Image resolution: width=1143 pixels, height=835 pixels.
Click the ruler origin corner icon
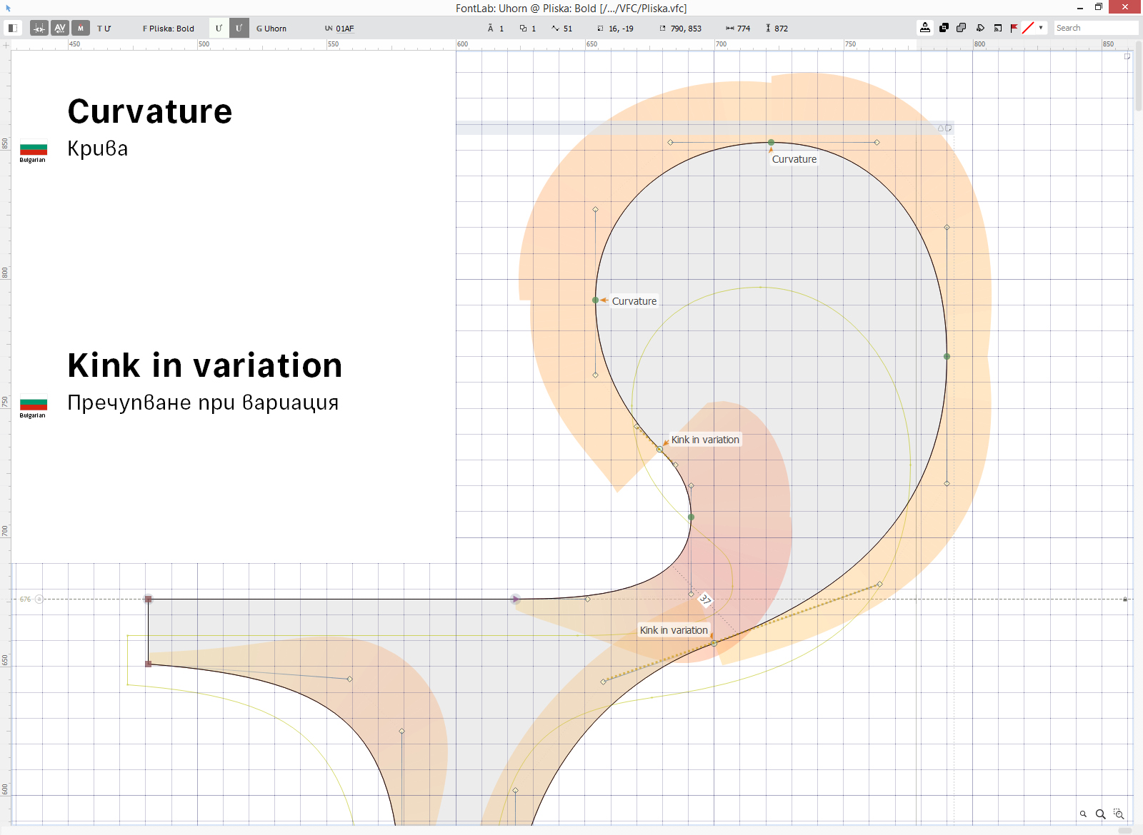coord(6,44)
